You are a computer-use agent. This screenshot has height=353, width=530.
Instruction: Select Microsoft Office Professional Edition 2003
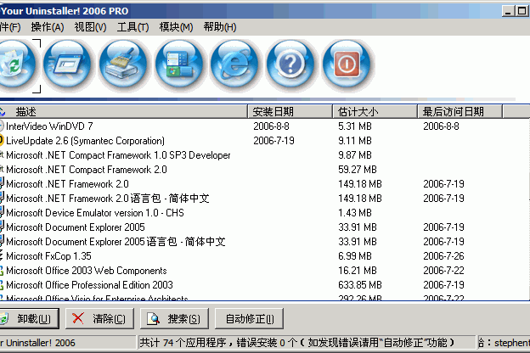tap(89, 285)
